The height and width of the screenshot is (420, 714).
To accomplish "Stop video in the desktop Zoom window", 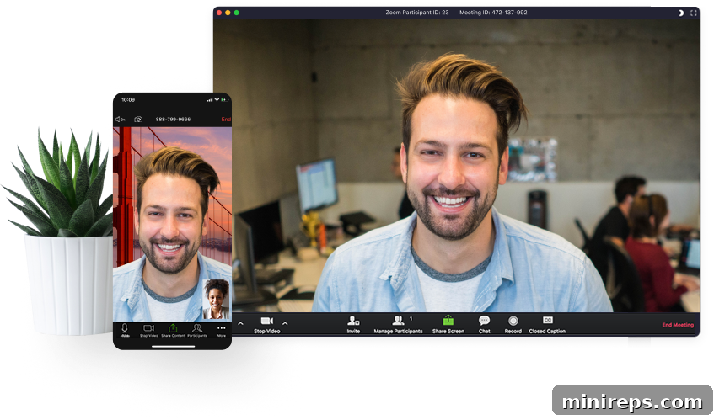I will pyautogui.click(x=267, y=325).
